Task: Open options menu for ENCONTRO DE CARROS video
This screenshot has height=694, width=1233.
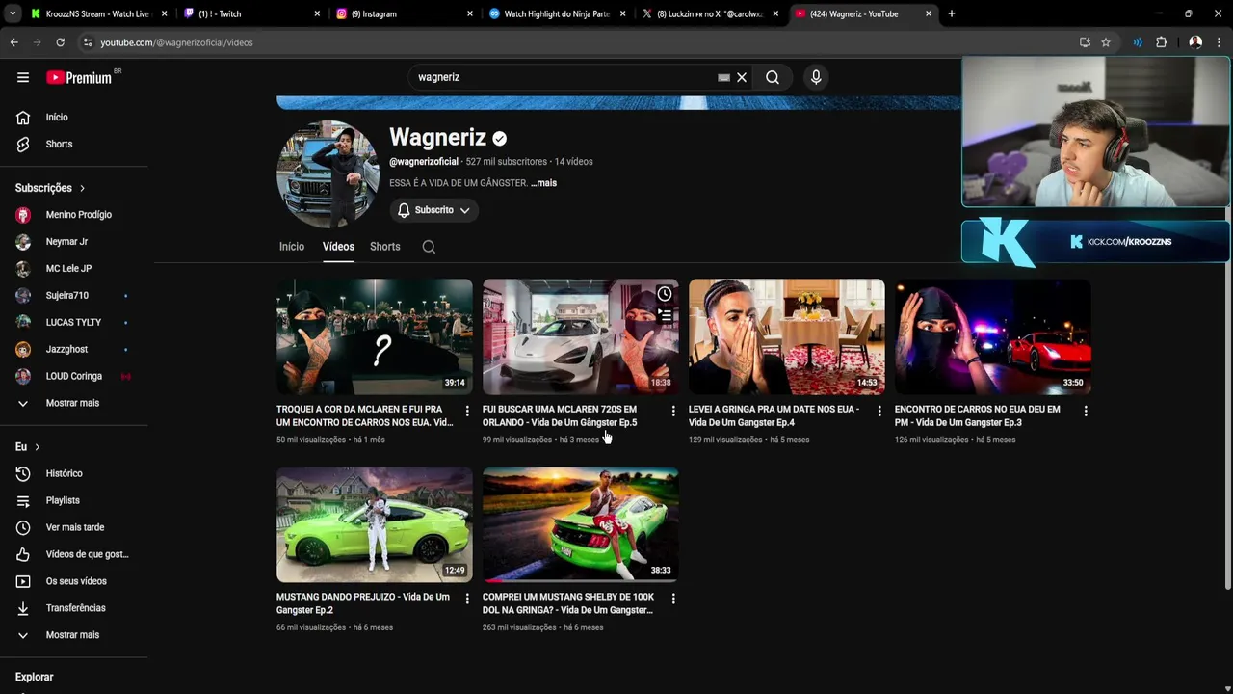Action: (1086, 412)
